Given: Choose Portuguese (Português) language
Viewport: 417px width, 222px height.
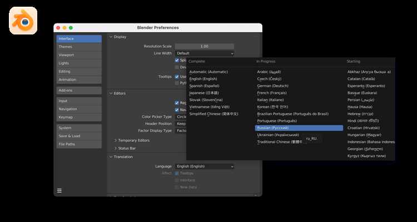Looking at the screenshot, I should [x=277, y=121].
